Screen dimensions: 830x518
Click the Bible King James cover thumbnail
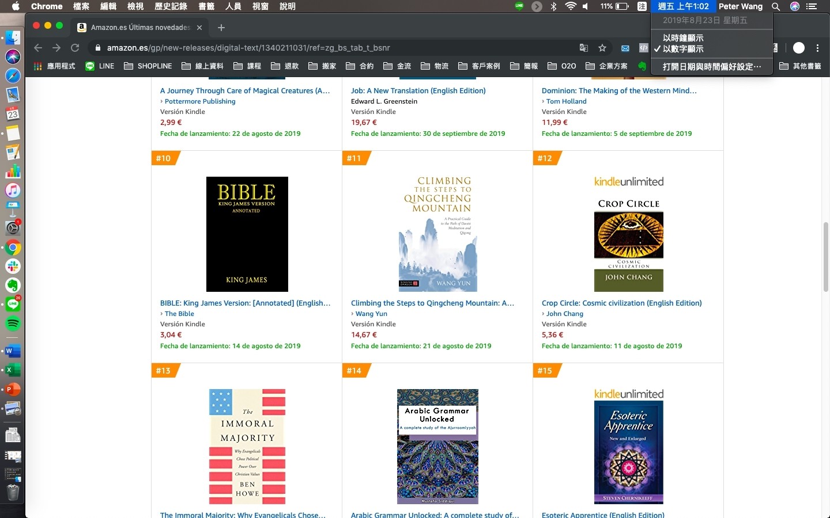point(247,234)
